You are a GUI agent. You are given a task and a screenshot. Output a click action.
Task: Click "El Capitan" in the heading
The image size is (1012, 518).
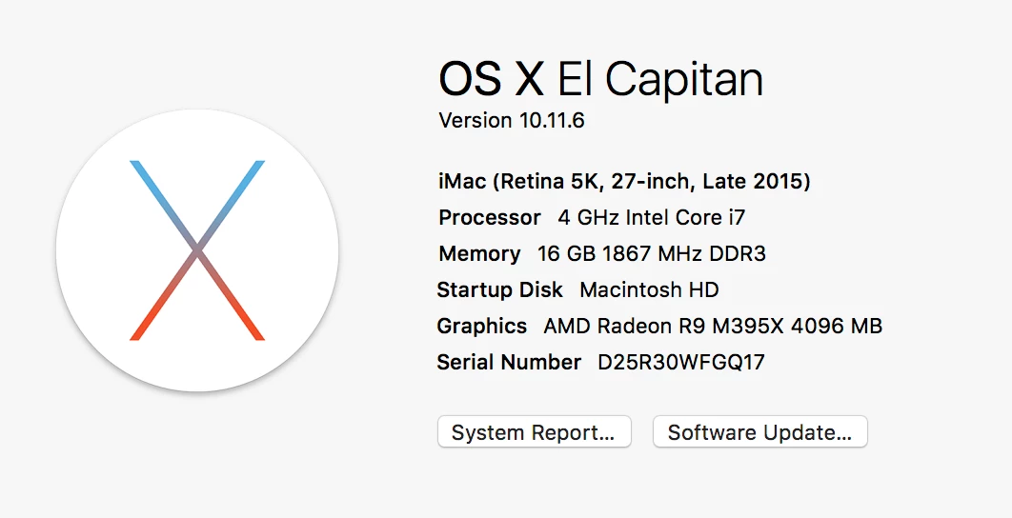pos(660,80)
